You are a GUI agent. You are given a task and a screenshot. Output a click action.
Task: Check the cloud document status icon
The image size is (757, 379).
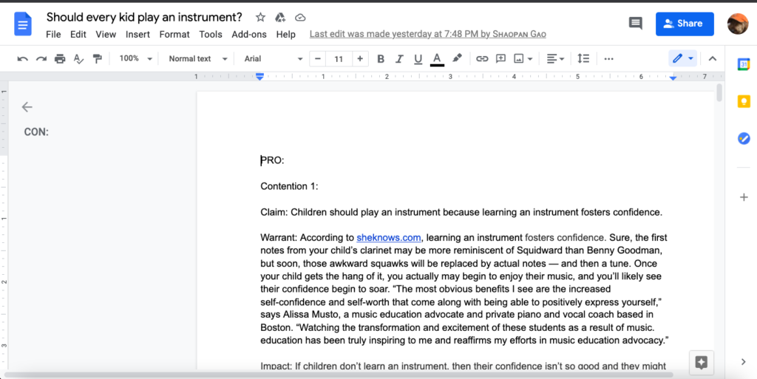[300, 17]
